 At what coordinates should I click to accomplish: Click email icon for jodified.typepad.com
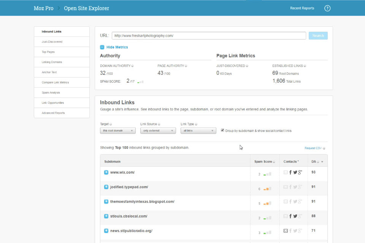coord(286,187)
